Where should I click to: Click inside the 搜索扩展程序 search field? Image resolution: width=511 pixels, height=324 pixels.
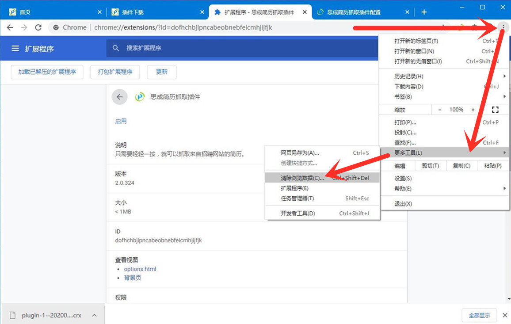tap(177, 49)
